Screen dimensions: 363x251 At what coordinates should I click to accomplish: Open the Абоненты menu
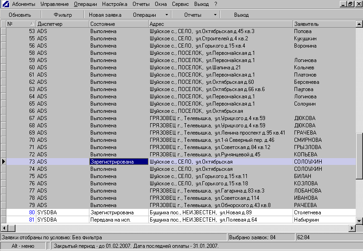(25, 4)
